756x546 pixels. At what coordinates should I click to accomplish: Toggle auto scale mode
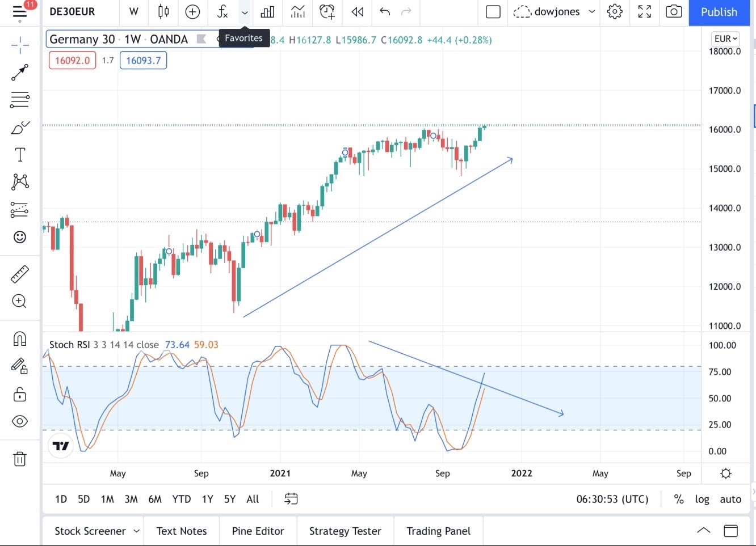click(730, 499)
